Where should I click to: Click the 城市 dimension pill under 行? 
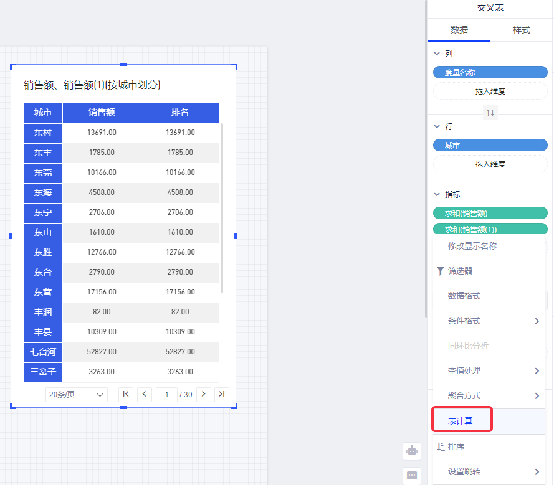tap(490, 145)
